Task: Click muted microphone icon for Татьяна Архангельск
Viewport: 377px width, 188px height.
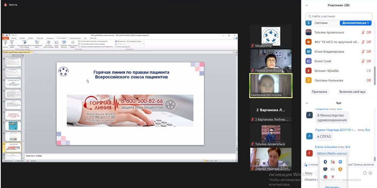Action: coord(363,32)
